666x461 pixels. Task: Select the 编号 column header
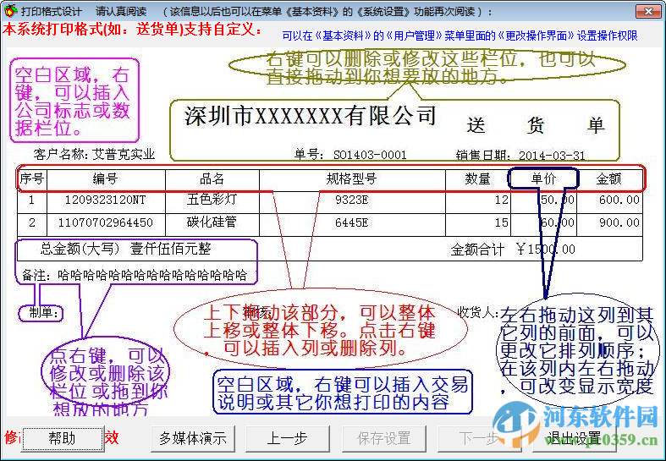(105, 179)
